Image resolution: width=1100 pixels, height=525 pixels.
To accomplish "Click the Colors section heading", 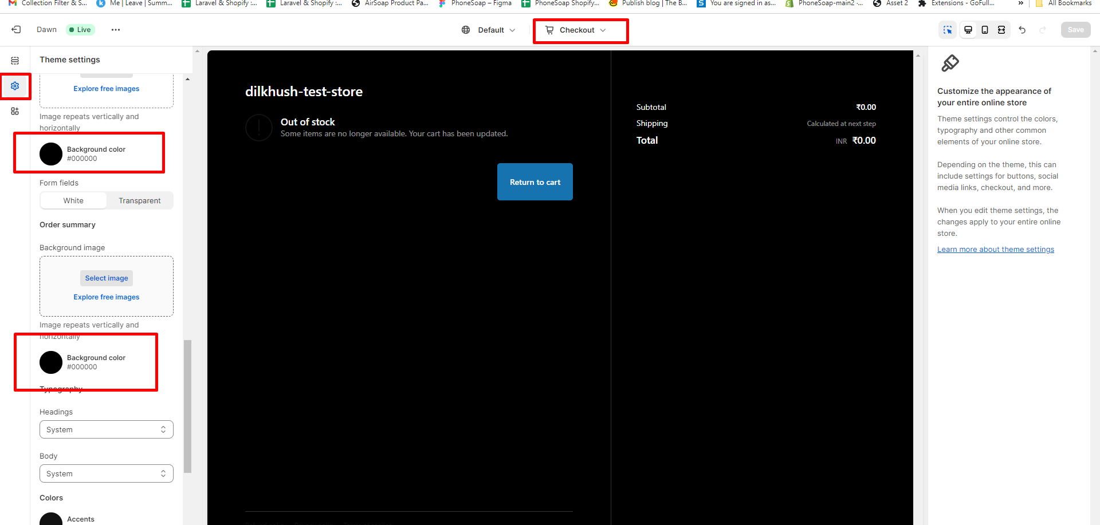I will (52, 498).
